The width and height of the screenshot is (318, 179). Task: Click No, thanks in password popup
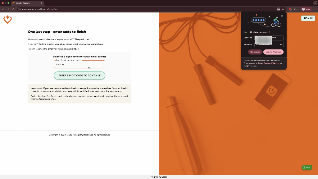pos(255,52)
